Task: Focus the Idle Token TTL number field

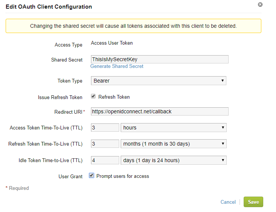Action: coord(105,160)
